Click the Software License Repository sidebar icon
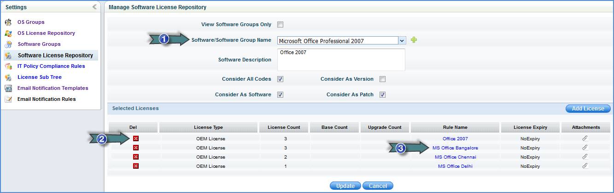This screenshot has width=614, height=193. click(8, 55)
